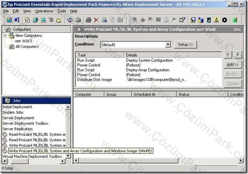Select System Jobs folder

[13, 112]
